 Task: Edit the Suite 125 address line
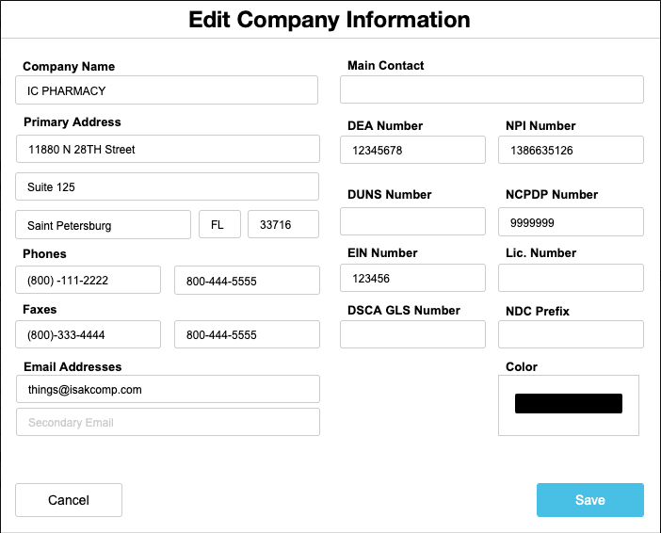(167, 187)
